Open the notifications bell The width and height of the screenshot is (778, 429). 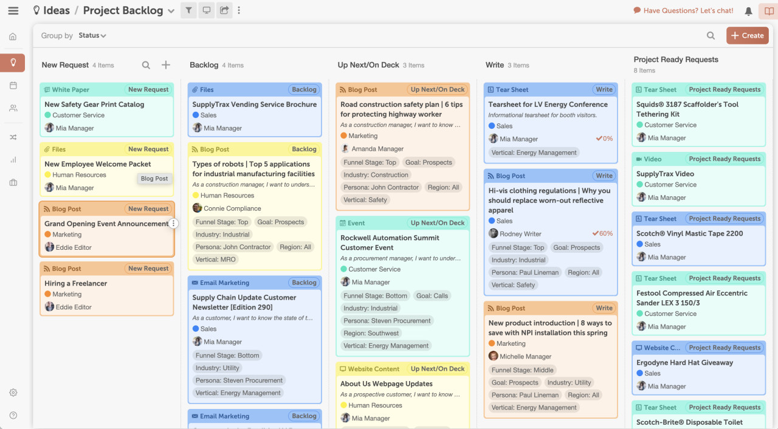(x=748, y=11)
